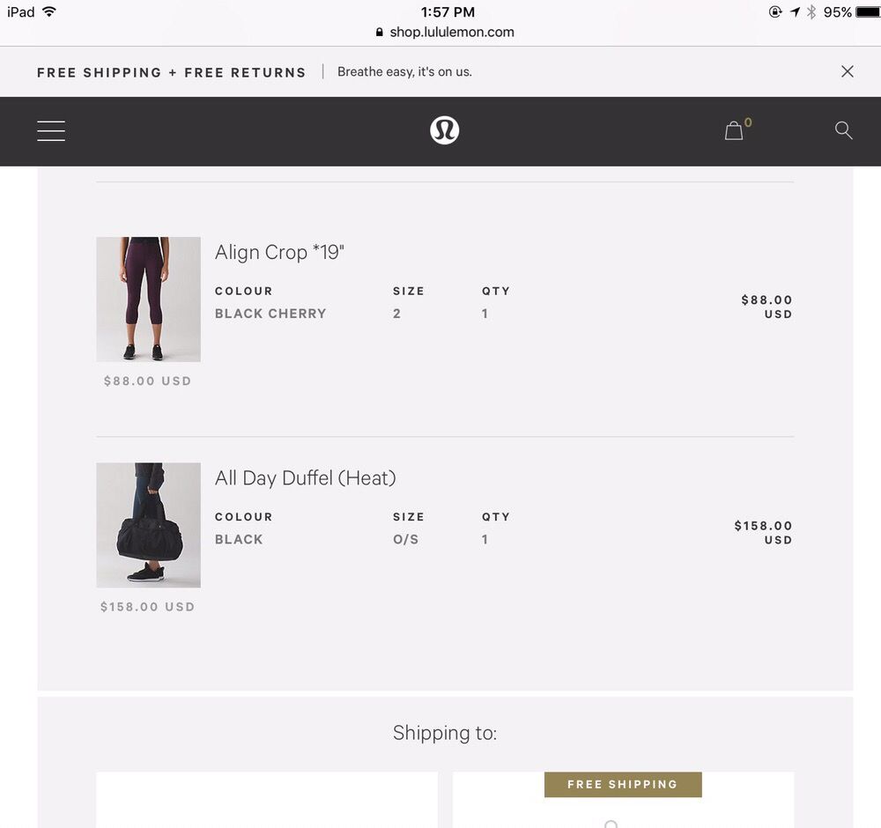Open the hamburger navigation menu
This screenshot has height=828, width=881.
[51, 131]
